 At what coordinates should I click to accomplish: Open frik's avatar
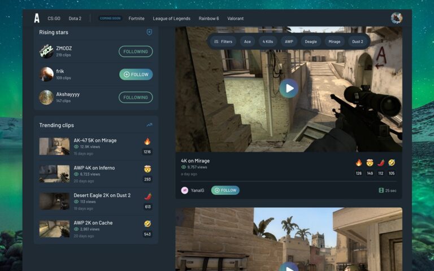click(46, 75)
